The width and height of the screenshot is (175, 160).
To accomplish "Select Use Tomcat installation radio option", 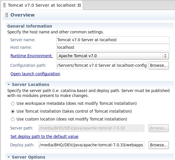I will click(x=12, y=111).
